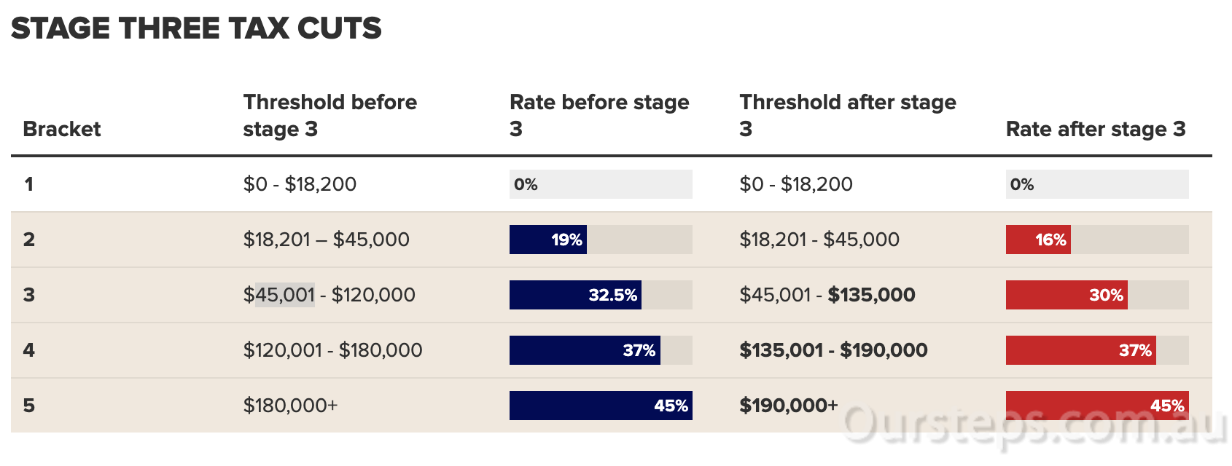This screenshot has width=1232, height=466.
Task: Select the navy 37% rate bar
Action: (x=585, y=350)
